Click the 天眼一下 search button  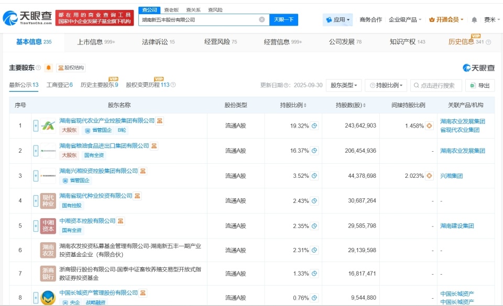click(x=283, y=19)
